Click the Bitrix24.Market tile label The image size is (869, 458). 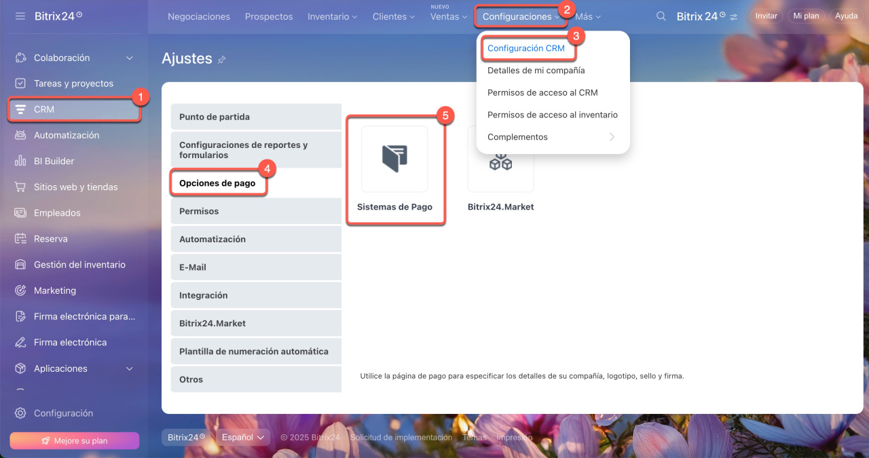500,207
